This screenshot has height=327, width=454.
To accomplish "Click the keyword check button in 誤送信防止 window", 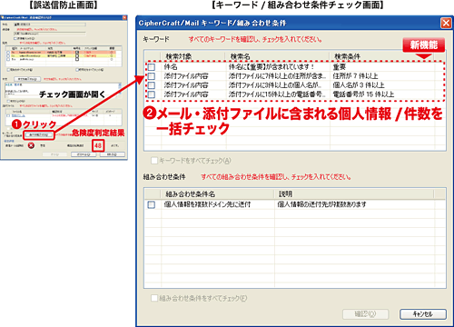I will pos(39,134).
